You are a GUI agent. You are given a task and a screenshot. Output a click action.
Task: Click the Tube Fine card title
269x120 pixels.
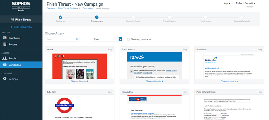click(x=51, y=92)
